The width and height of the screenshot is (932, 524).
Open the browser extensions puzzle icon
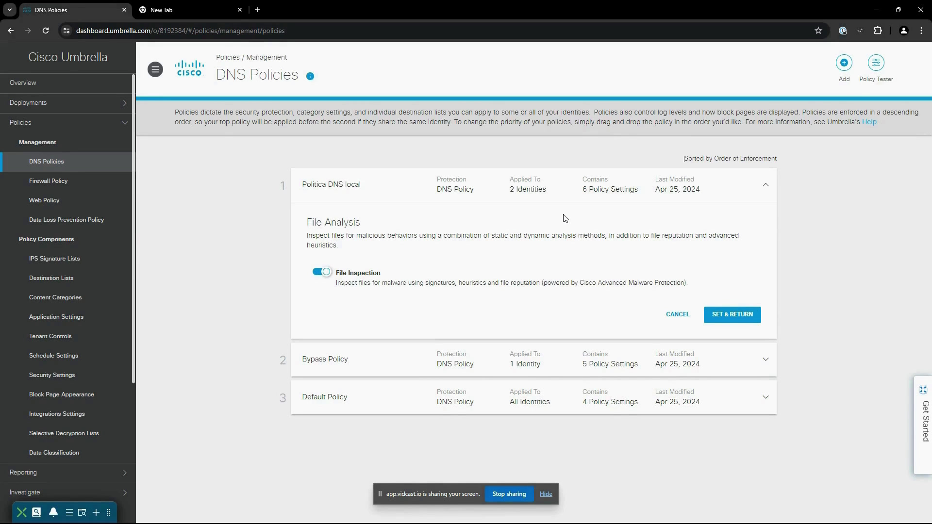coord(878,31)
